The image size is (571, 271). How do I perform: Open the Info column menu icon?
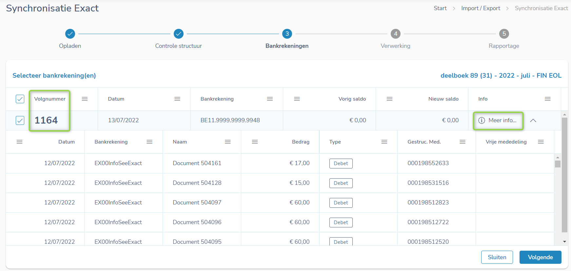547,99
